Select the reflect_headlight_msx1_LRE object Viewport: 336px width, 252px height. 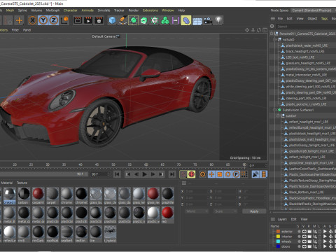pyautogui.click(x=309, y=122)
